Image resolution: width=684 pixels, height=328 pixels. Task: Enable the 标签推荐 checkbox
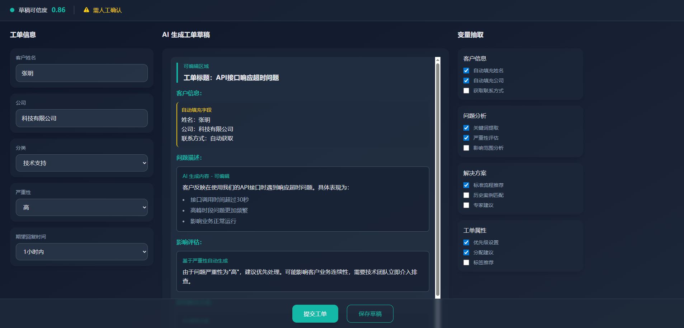(x=466, y=262)
